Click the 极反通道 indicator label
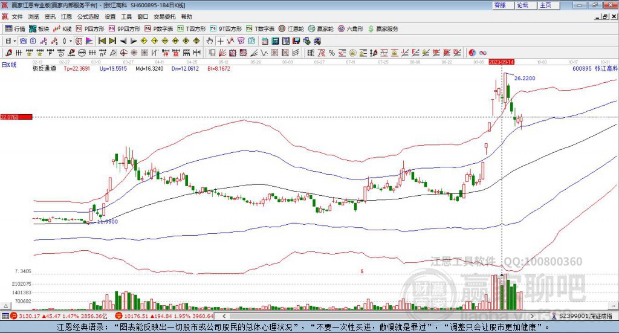The image size is (619, 333). click(44, 69)
